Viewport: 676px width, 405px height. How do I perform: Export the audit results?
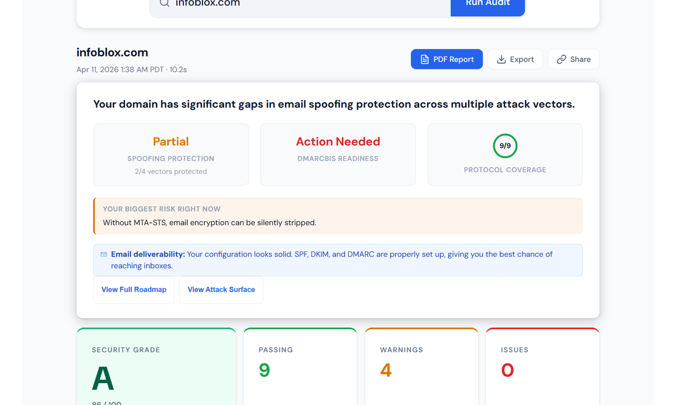click(515, 59)
